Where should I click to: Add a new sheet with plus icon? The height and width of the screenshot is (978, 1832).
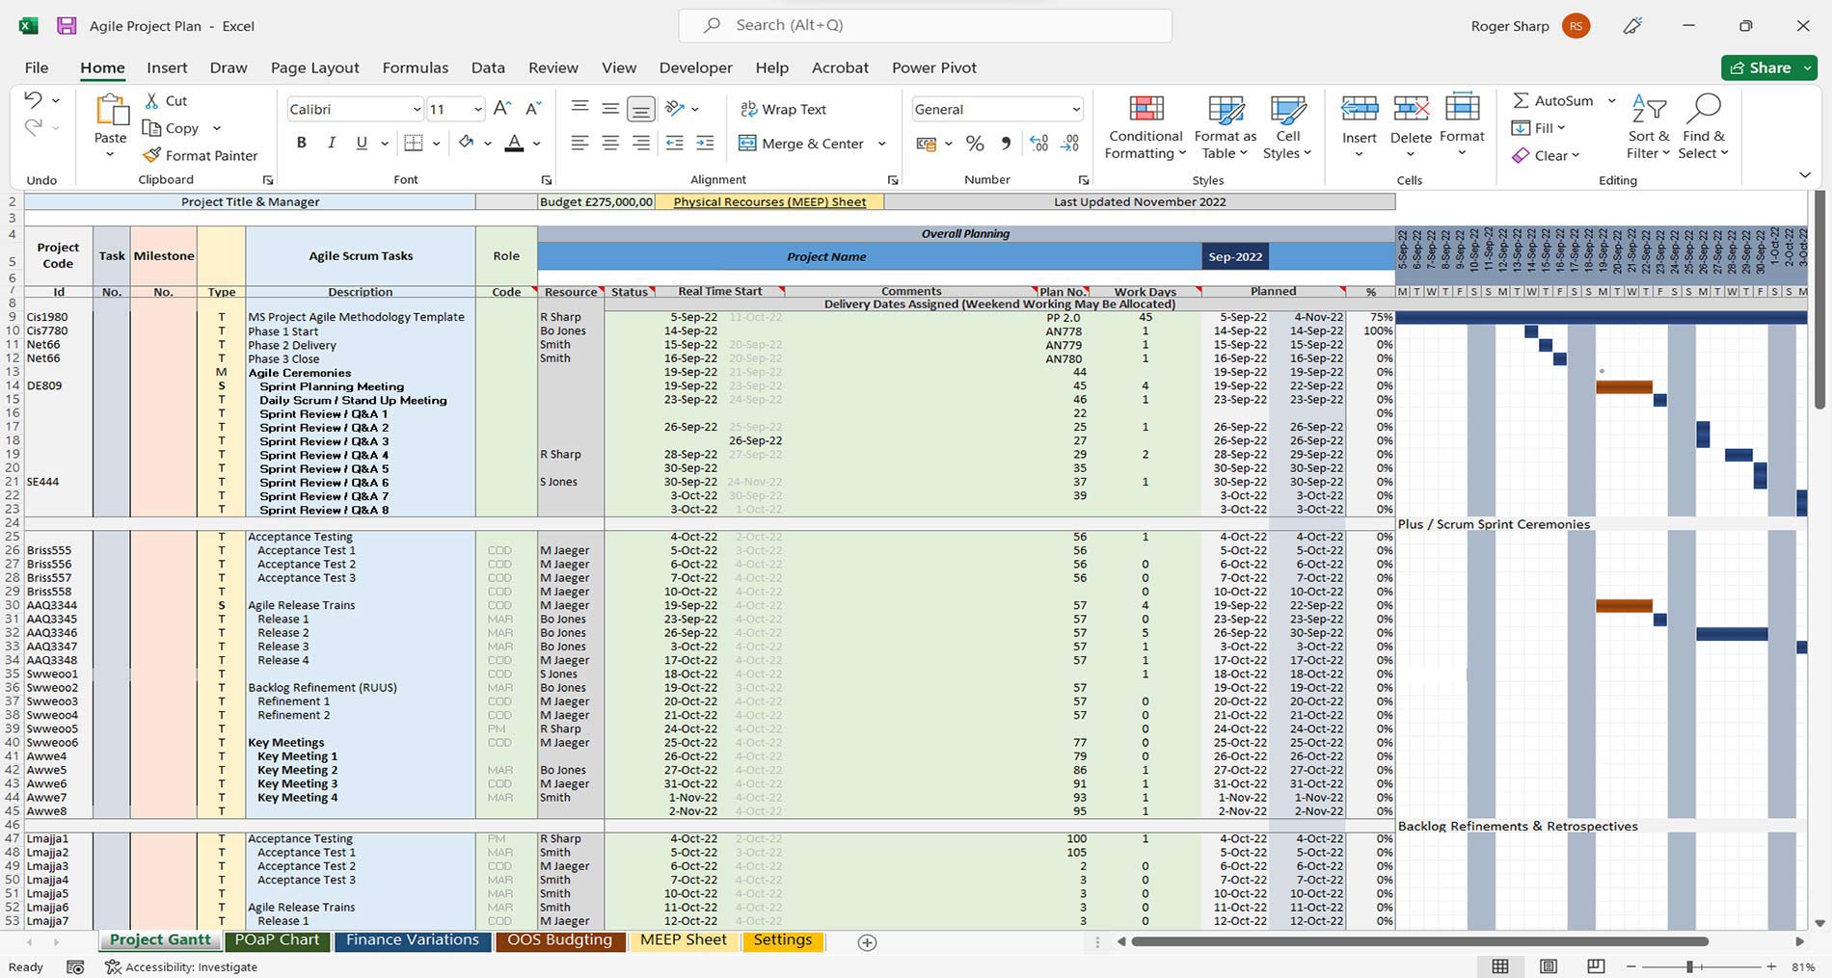(x=867, y=942)
